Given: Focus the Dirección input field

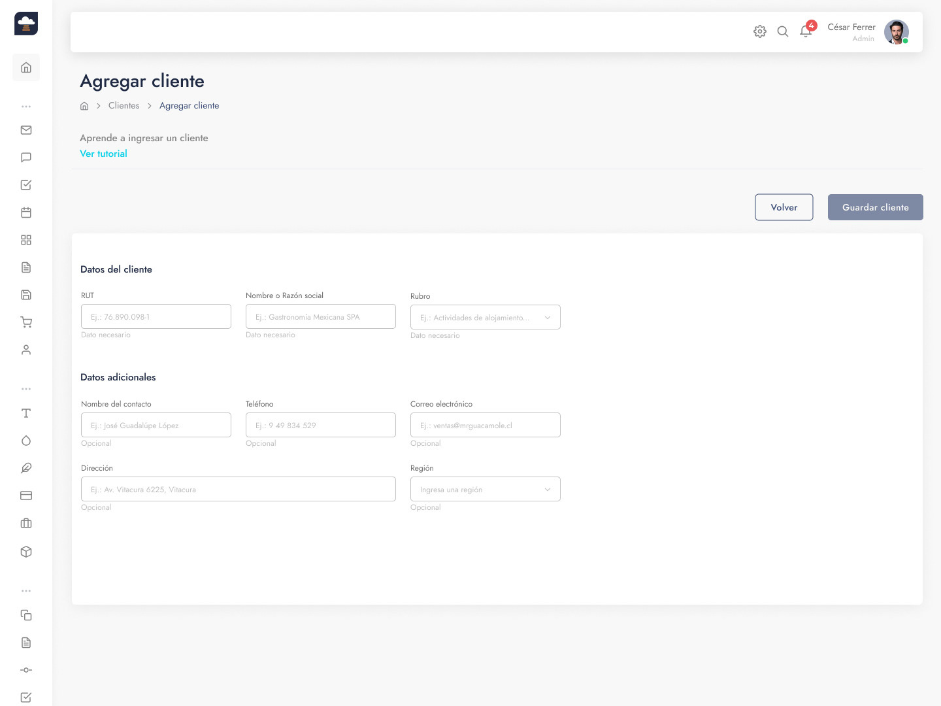Looking at the screenshot, I should point(239,489).
